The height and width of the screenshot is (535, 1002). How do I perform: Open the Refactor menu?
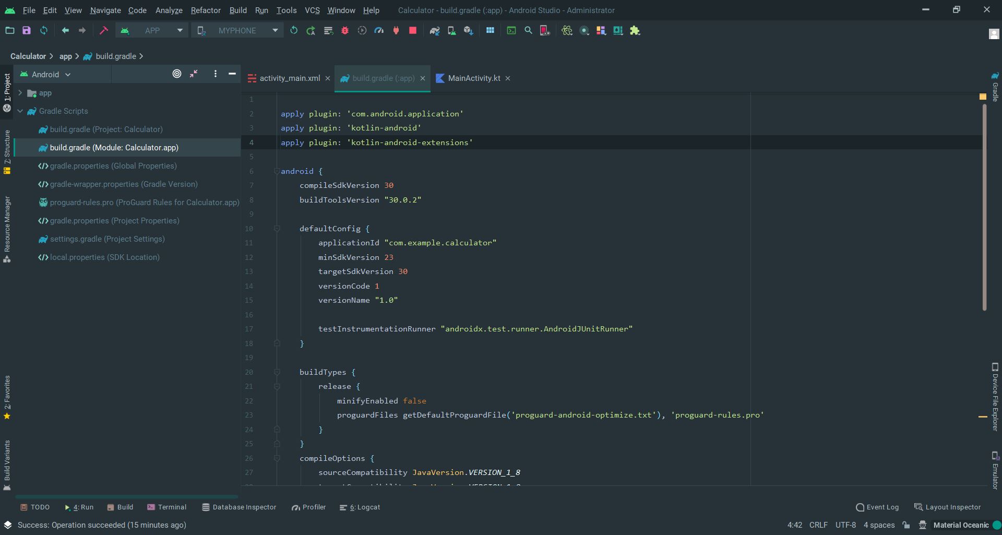point(205,10)
